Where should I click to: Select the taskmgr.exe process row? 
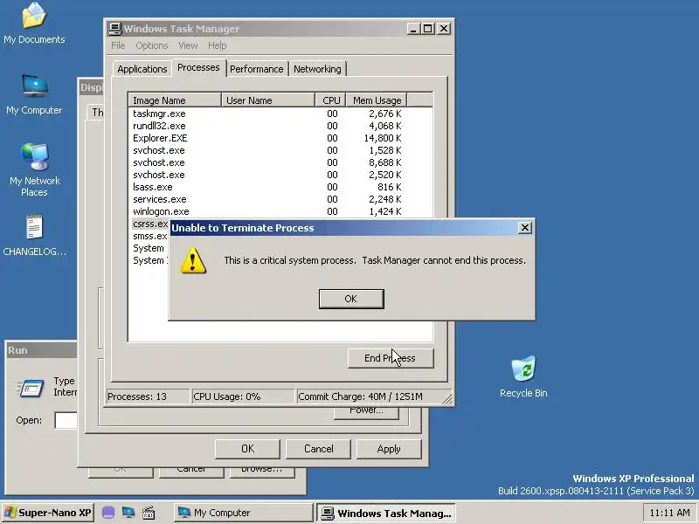coord(280,114)
